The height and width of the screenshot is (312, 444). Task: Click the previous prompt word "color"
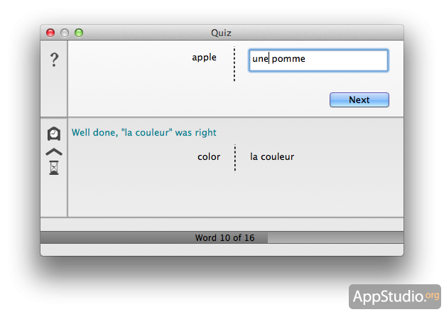pyautogui.click(x=209, y=157)
